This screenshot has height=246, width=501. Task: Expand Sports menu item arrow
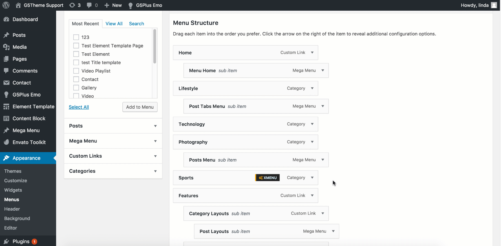coord(312,178)
